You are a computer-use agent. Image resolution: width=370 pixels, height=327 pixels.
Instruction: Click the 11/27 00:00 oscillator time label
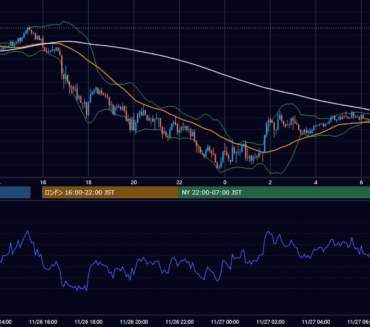point(225,322)
